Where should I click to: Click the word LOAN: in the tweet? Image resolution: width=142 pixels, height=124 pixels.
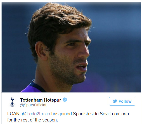coord(14,114)
